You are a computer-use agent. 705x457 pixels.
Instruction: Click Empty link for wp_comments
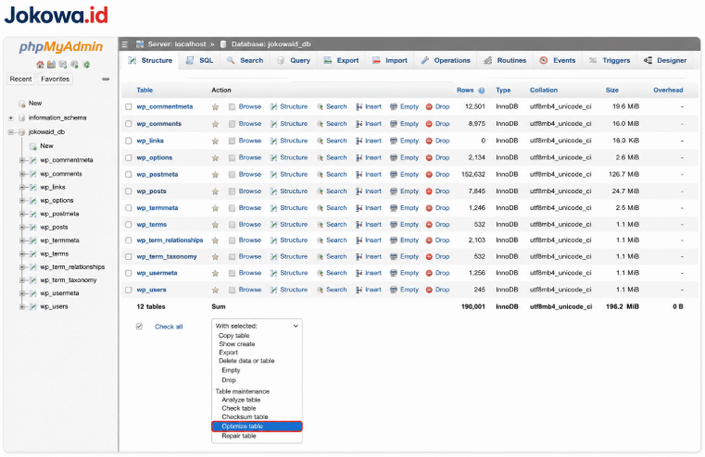pyautogui.click(x=409, y=124)
